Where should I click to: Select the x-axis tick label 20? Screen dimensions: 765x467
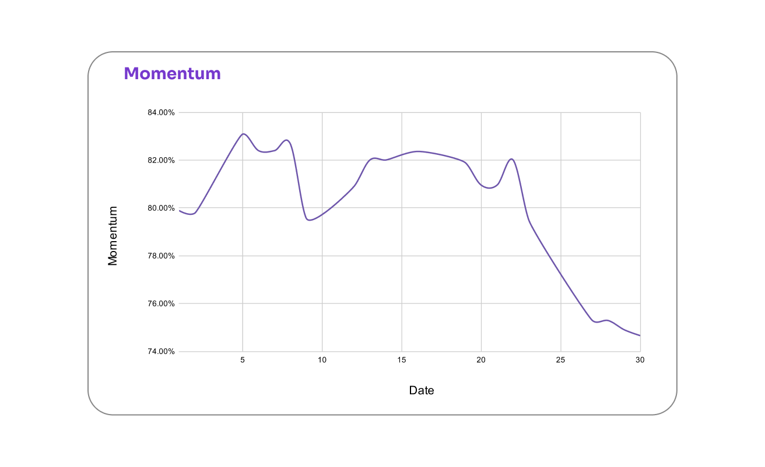pos(481,360)
